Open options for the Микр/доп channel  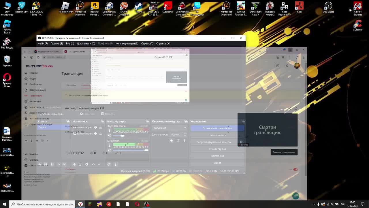point(110,145)
